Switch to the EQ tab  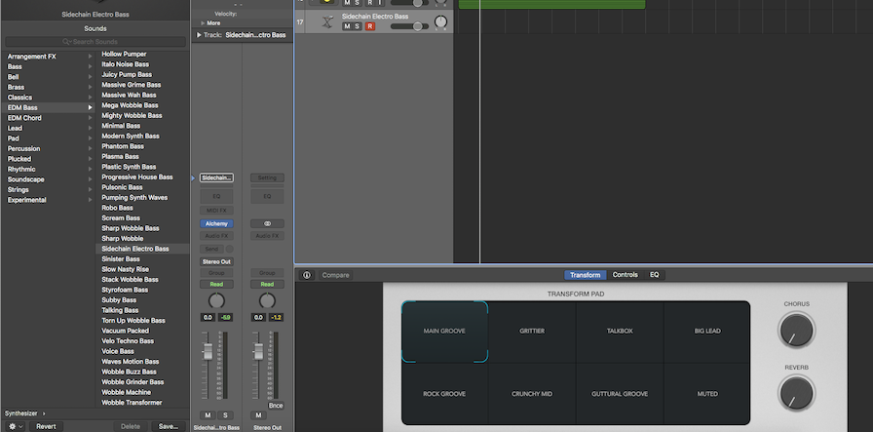click(x=654, y=275)
